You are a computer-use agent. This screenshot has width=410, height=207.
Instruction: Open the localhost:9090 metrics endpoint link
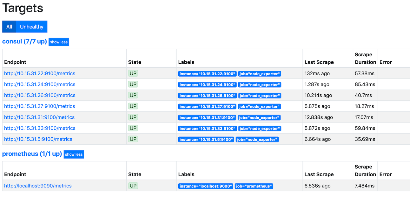coord(37,185)
